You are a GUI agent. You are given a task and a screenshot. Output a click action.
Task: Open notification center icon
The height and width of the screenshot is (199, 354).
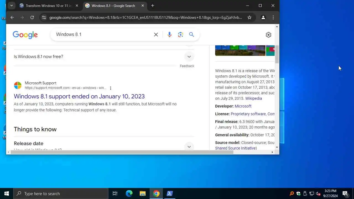[x=345, y=193]
